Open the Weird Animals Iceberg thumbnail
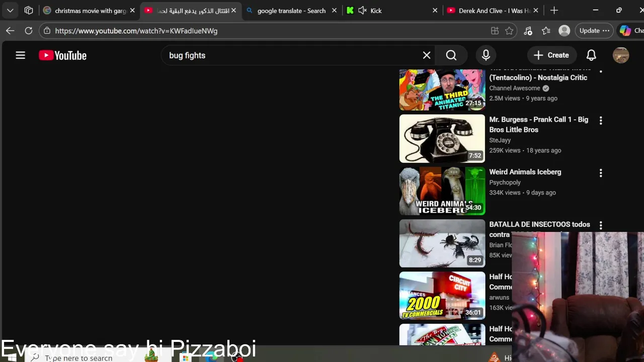 coord(442,191)
